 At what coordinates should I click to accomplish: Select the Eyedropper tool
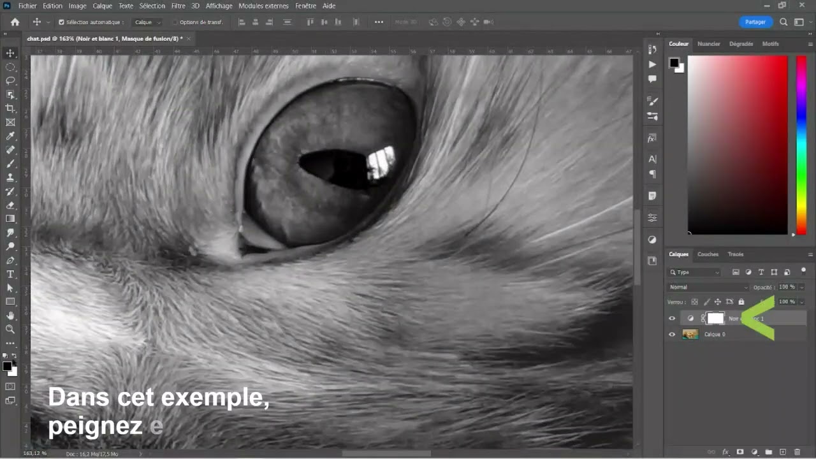click(10, 136)
